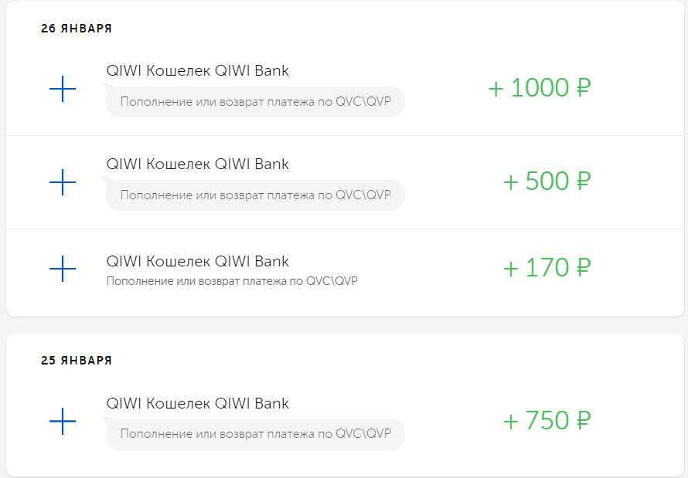Select QIWI Кошелек title in +170 ₽ row

click(197, 261)
